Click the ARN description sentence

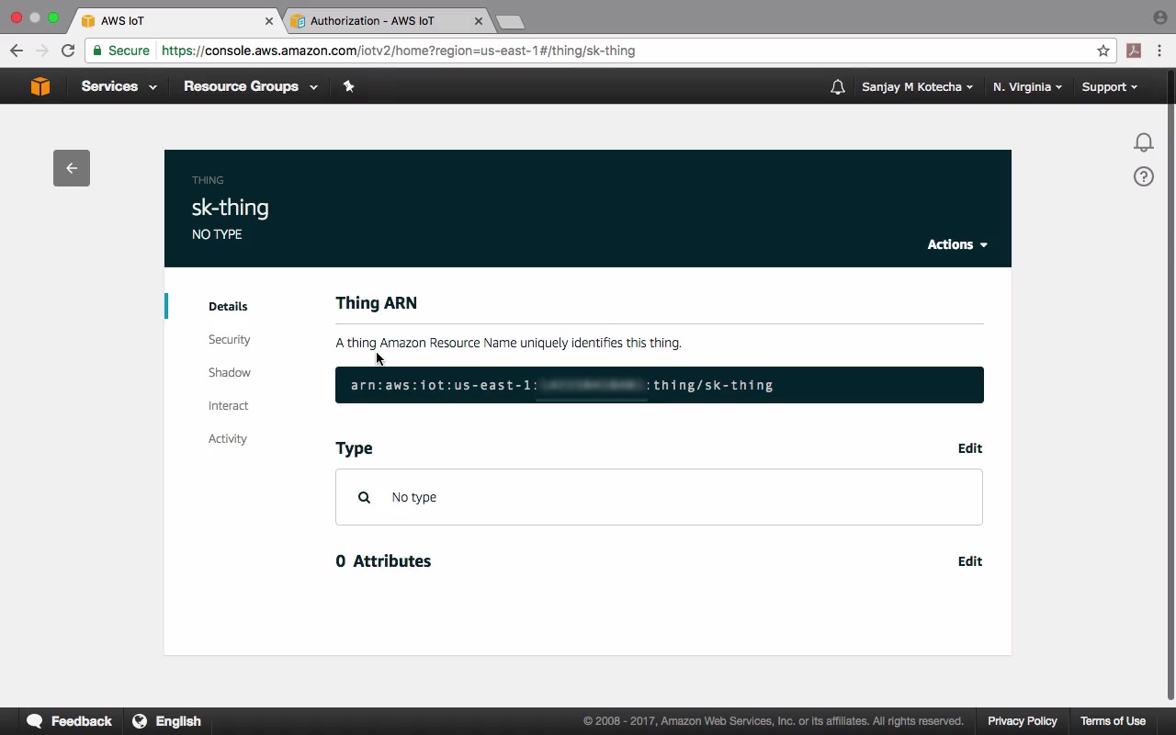click(x=508, y=343)
